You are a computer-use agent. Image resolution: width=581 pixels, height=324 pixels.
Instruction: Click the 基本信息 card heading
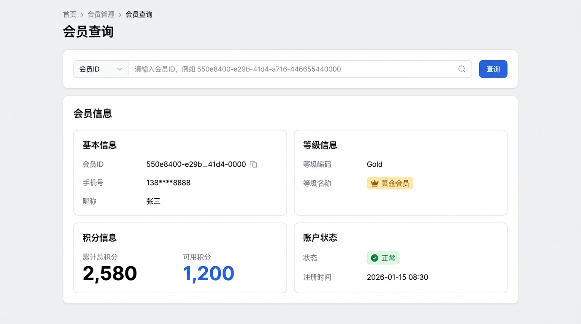coord(100,145)
